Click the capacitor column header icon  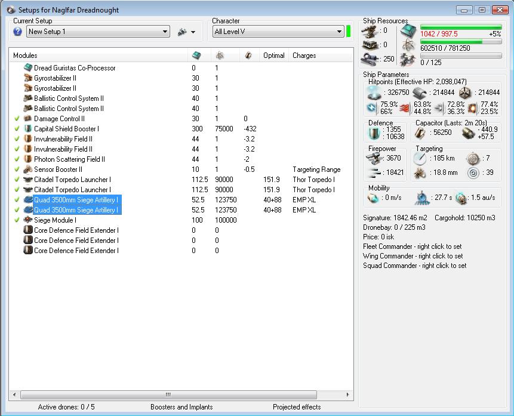(248, 56)
